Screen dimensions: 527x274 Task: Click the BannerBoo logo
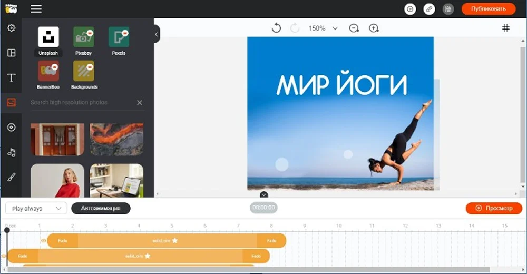click(11, 9)
